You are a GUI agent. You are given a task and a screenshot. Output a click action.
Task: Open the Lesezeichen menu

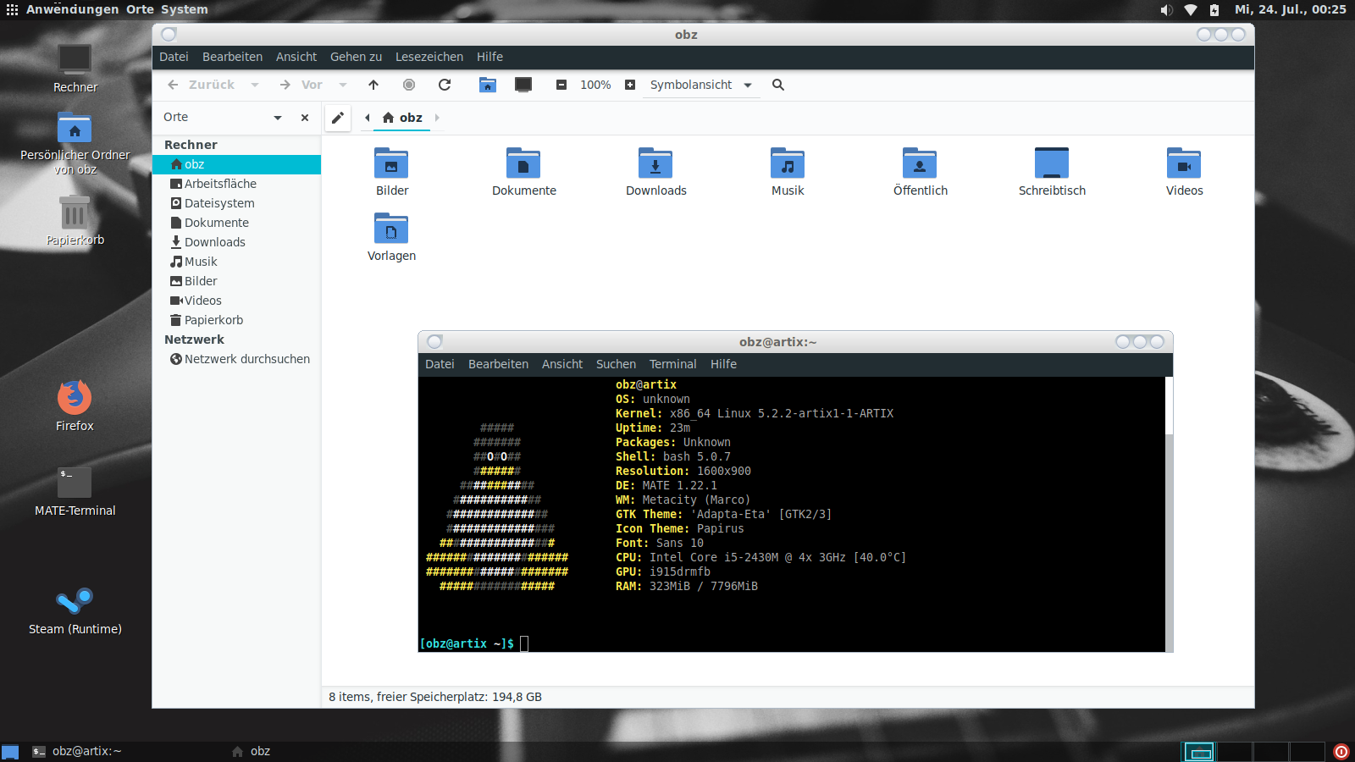tap(429, 57)
